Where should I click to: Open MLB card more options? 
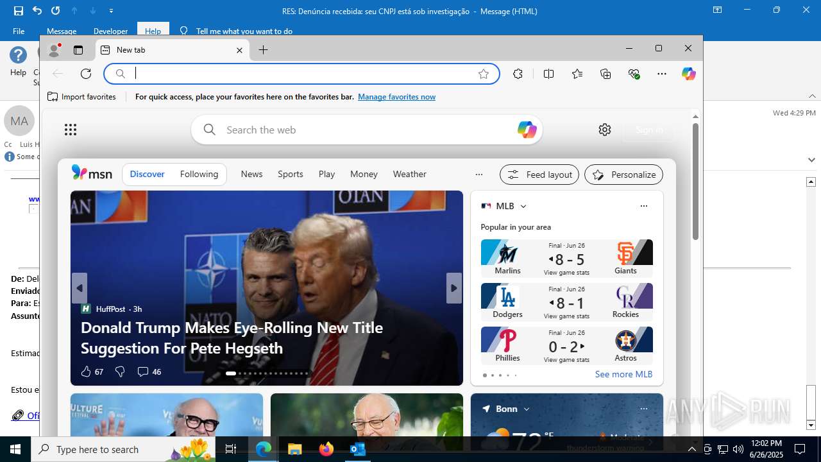(644, 206)
